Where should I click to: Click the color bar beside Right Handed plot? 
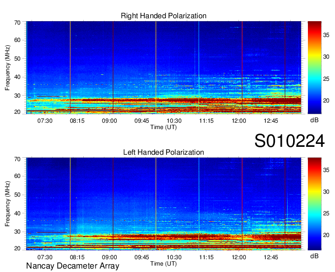click(x=314, y=68)
